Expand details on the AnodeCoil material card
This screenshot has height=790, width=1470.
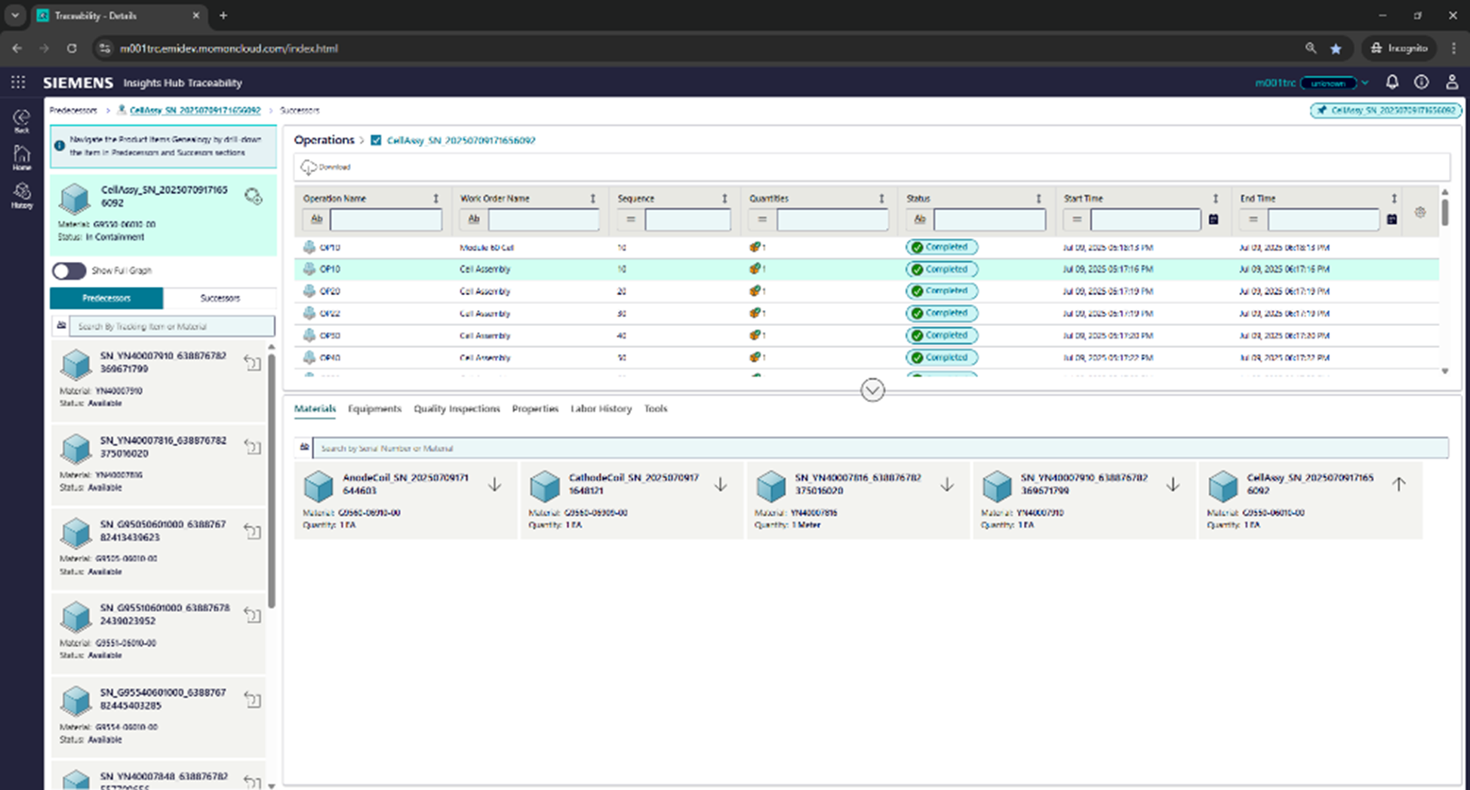click(494, 484)
